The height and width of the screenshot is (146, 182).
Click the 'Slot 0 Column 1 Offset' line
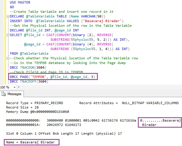coord(64,133)
